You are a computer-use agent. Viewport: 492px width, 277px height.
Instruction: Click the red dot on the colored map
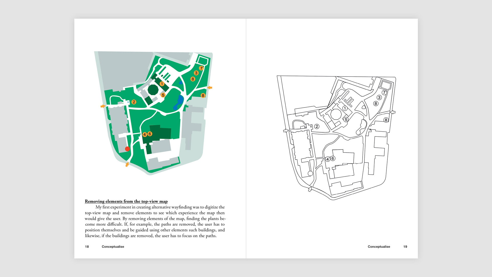pos(127,149)
